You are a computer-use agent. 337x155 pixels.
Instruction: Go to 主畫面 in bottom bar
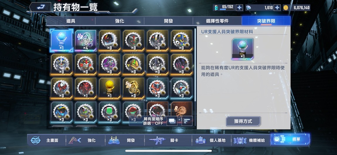(46, 140)
